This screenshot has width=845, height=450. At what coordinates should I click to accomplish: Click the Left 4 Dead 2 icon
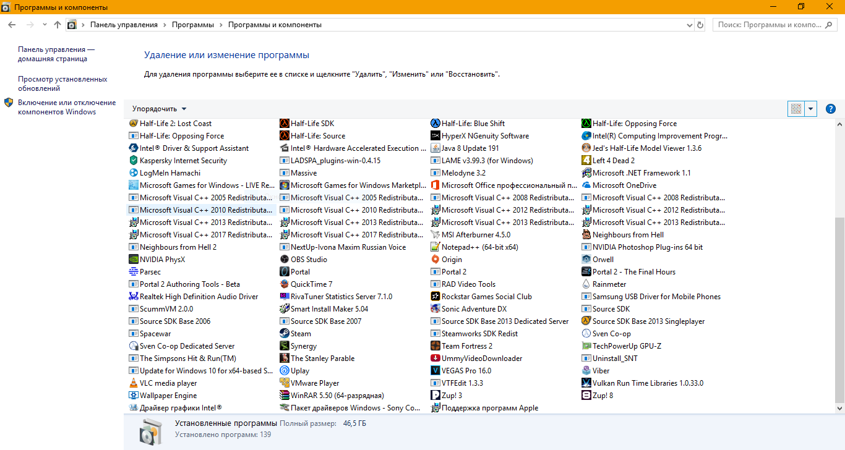coord(586,161)
